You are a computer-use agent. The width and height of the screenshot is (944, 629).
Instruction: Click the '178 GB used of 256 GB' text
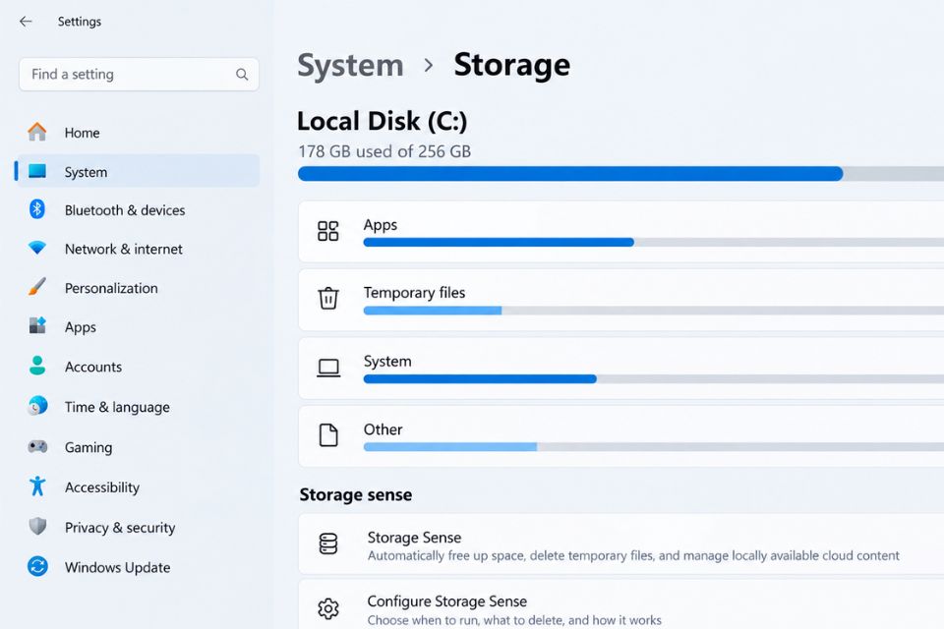[384, 151]
